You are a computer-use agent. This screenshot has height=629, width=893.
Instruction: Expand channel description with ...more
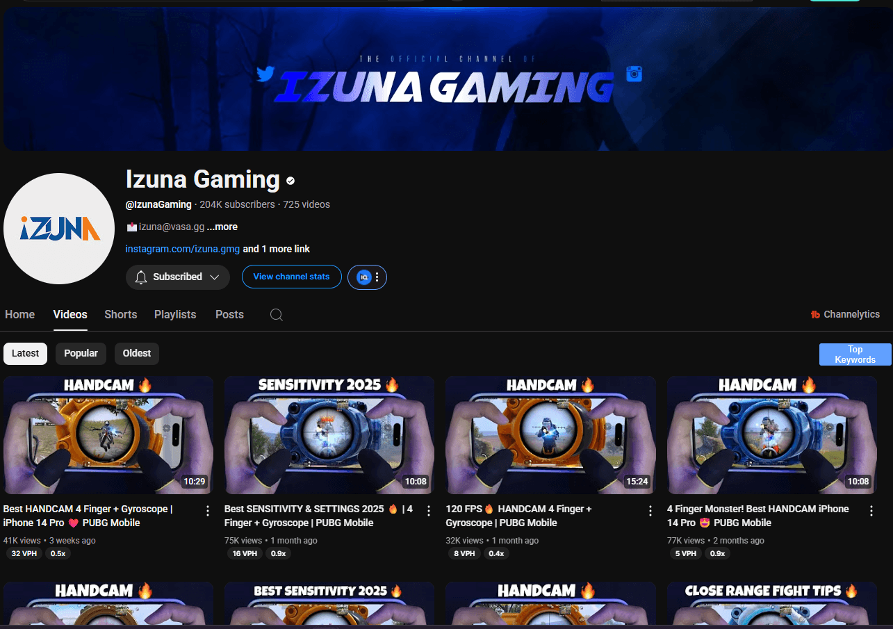[222, 227]
